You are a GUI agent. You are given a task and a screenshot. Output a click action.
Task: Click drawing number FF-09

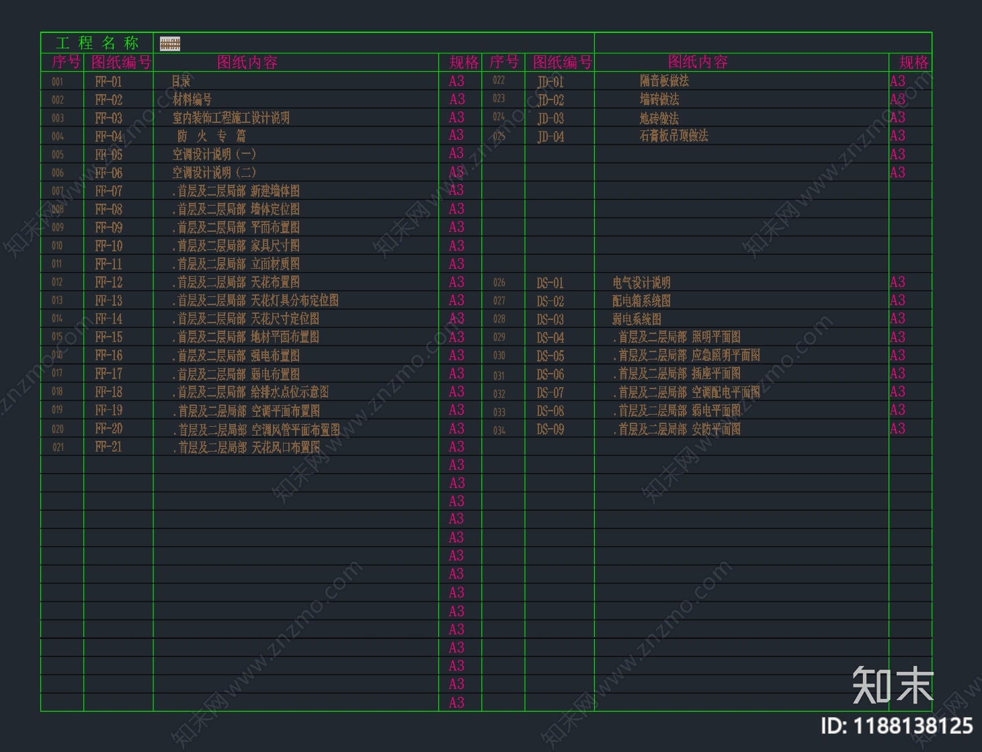109,228
